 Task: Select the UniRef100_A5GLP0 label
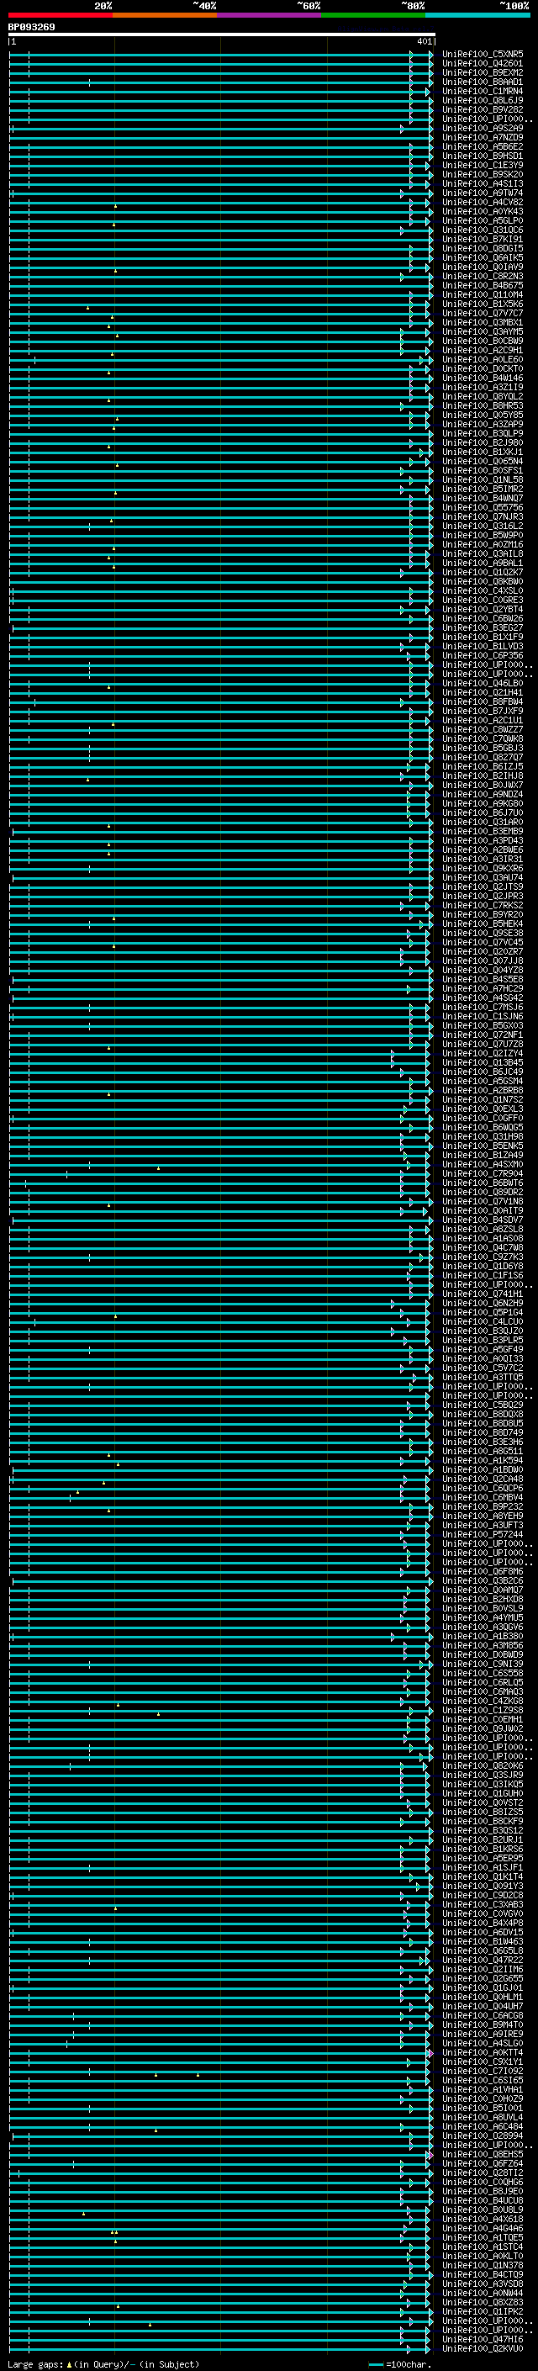tap(483, 221)
